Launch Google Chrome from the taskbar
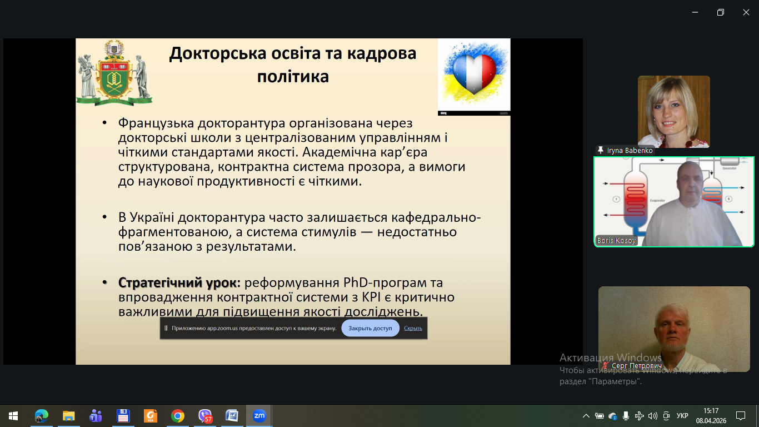 click(x=178, y=416)
